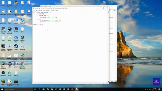
Task: Open the Format menu in IDLE editor
Action: click(40, 10)
